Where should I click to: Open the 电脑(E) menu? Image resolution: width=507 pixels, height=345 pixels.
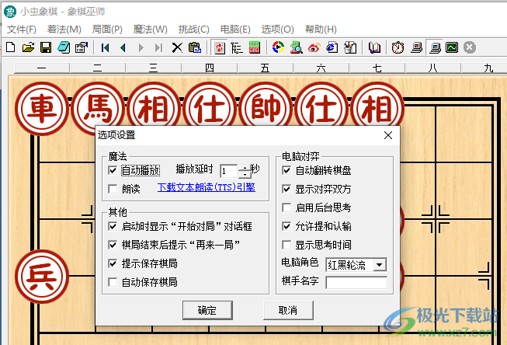tap(235, 30)
